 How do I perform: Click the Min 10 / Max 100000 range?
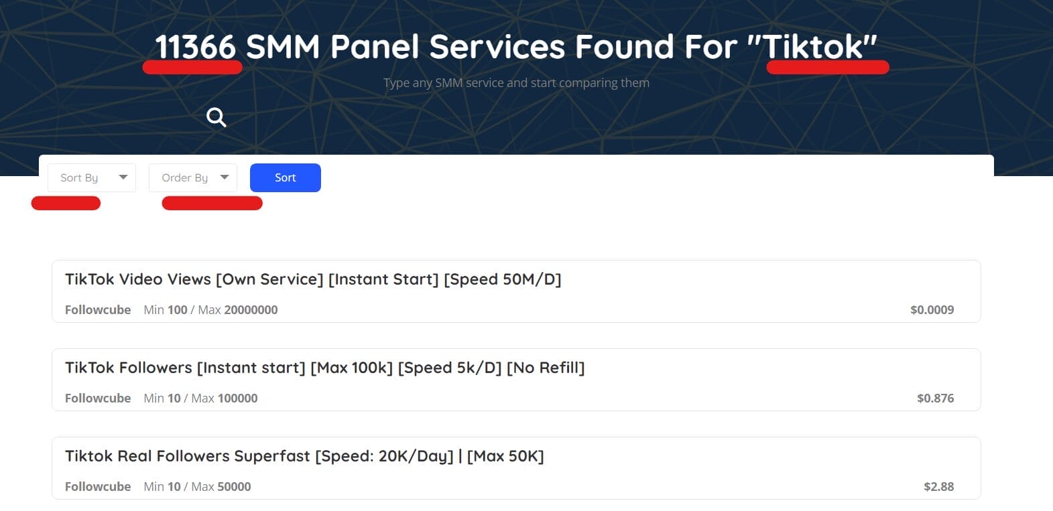200,398
